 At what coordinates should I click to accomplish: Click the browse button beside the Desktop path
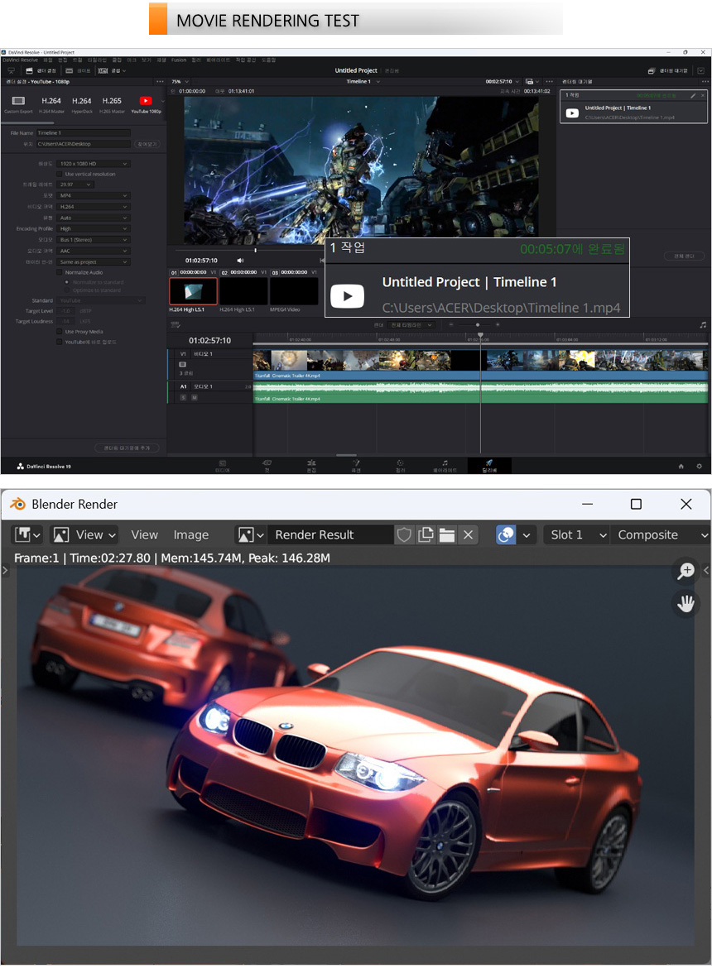[147, 144]
